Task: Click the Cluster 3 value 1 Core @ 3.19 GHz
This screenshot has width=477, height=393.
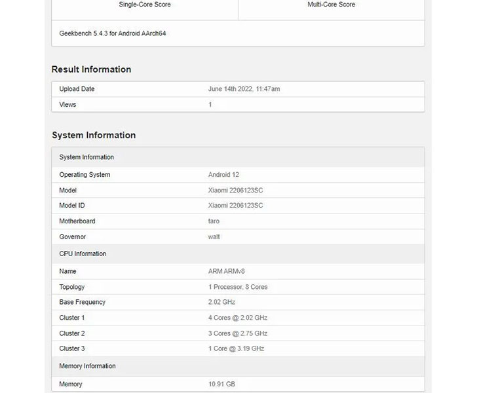Action: coord(236,349)
